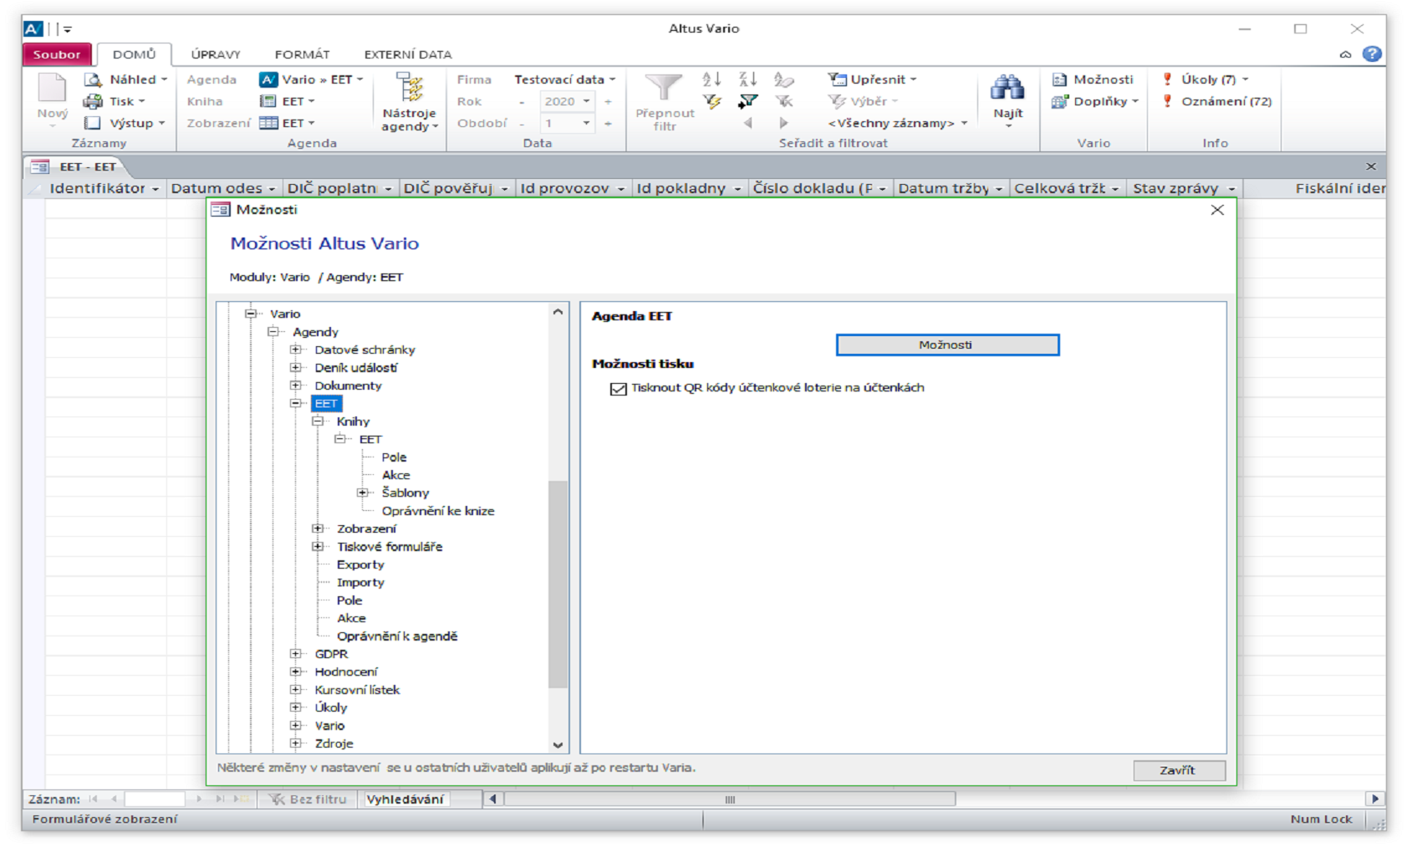
Task: Click tree scrollbar down arrow
Action: [x=558, y=744]
